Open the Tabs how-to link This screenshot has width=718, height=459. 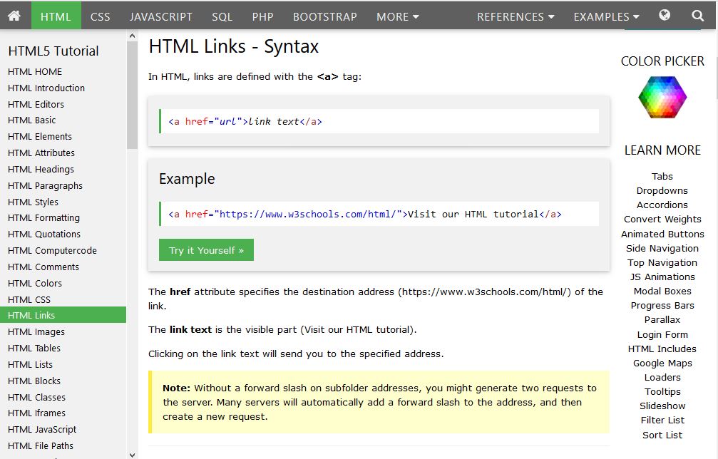pyautogui.click(x=662, y=176)
